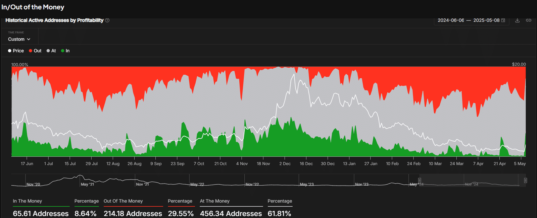
Task: Toggle the Price series in legend
Action: [x=16, y=51]
